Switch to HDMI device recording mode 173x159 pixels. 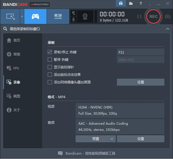click(58, 16)
